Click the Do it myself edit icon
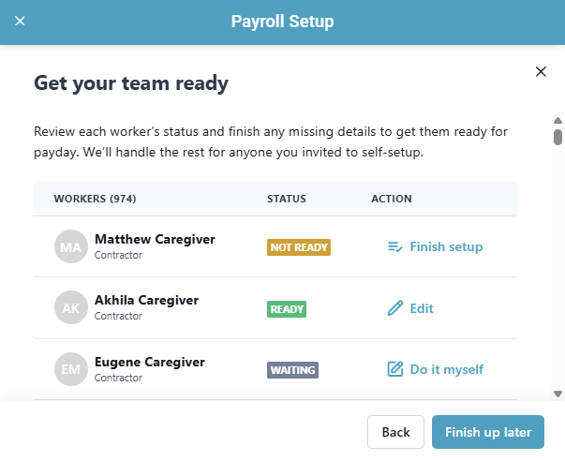This screenshot has width=565, height=461. 394,369
